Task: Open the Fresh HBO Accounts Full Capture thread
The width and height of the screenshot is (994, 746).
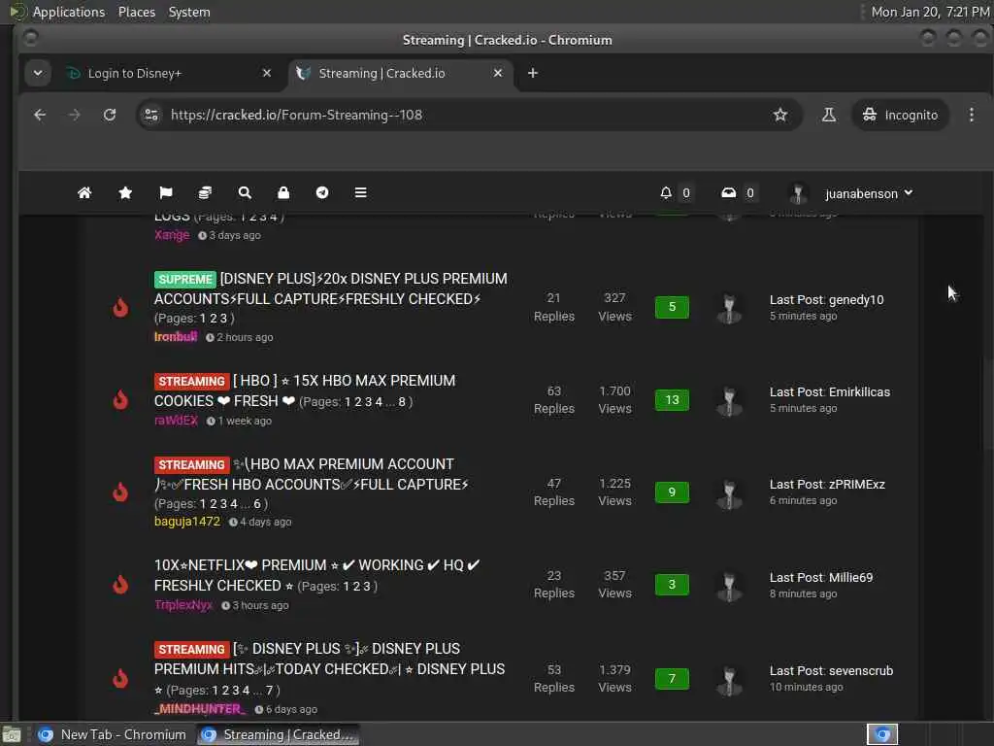Action: [312, 474]
